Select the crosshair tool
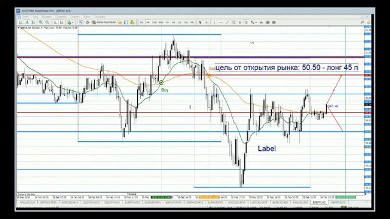 207,23
